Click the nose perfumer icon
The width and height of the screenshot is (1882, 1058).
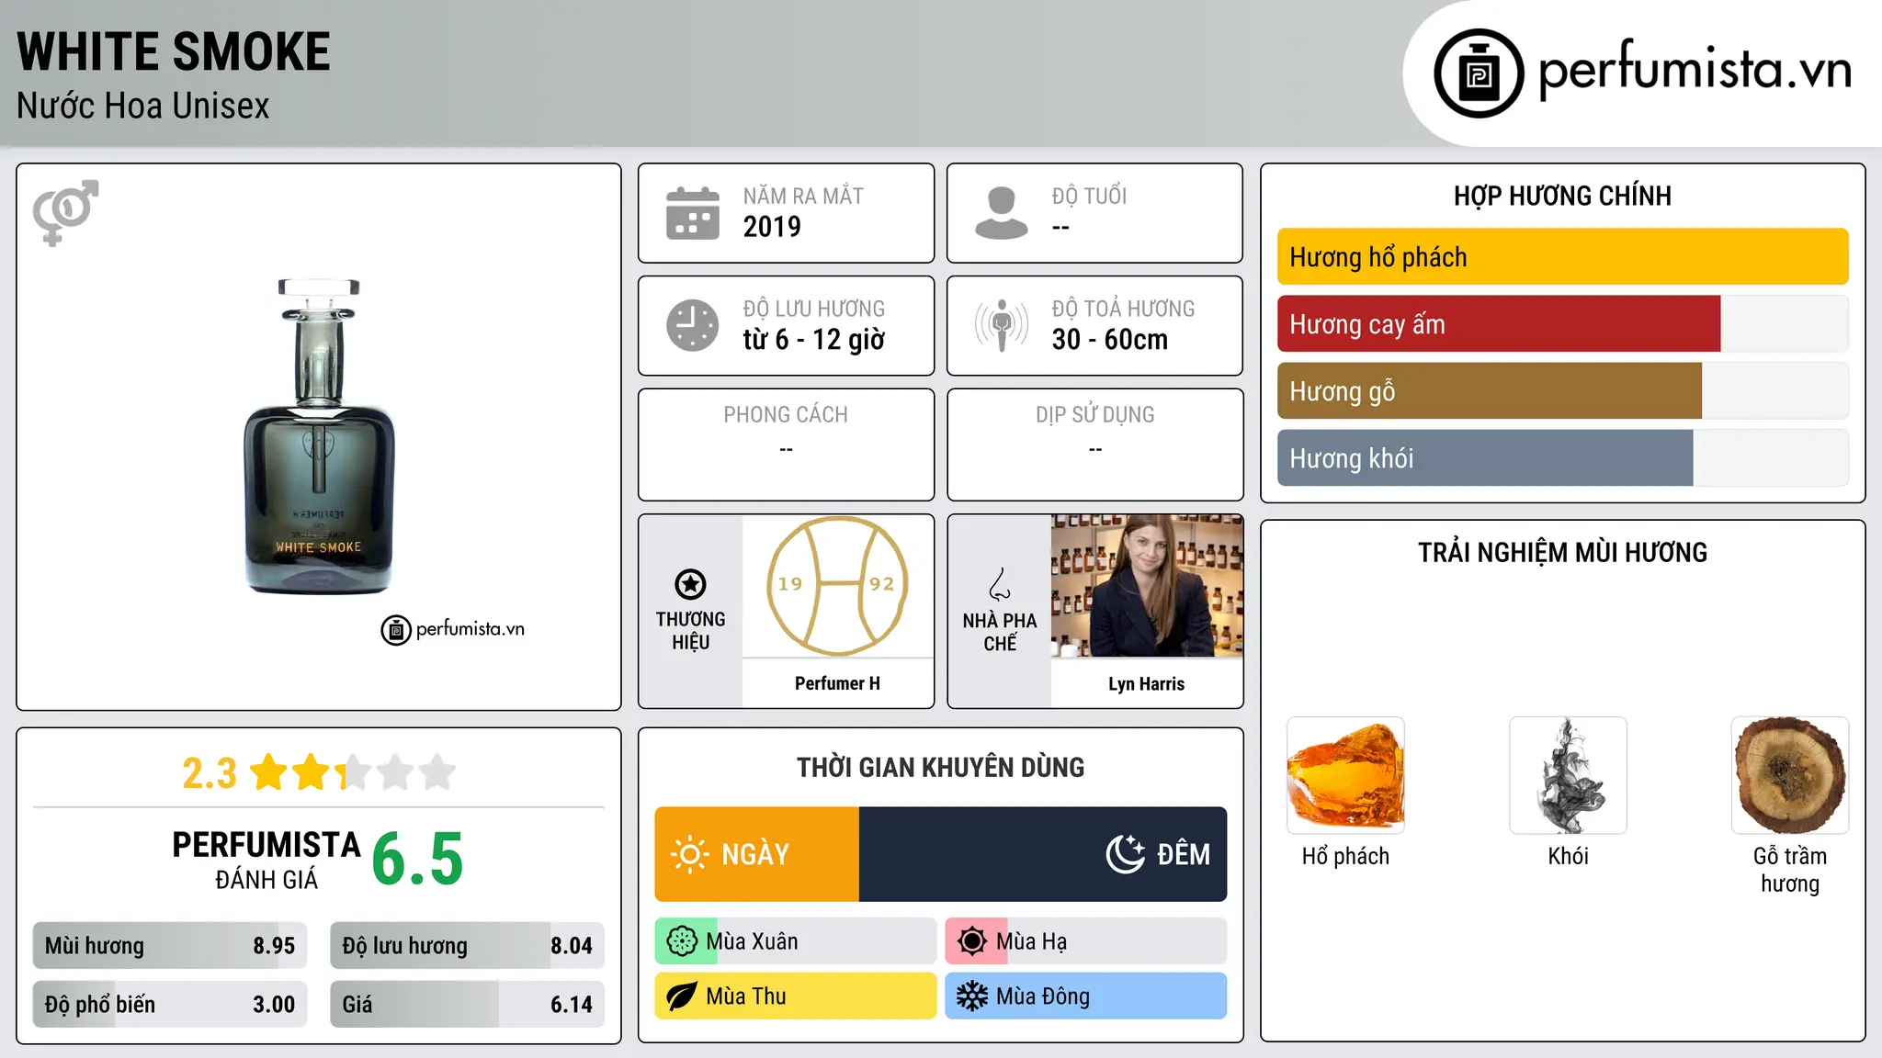pyautogui.click(x=1000, y=584)
